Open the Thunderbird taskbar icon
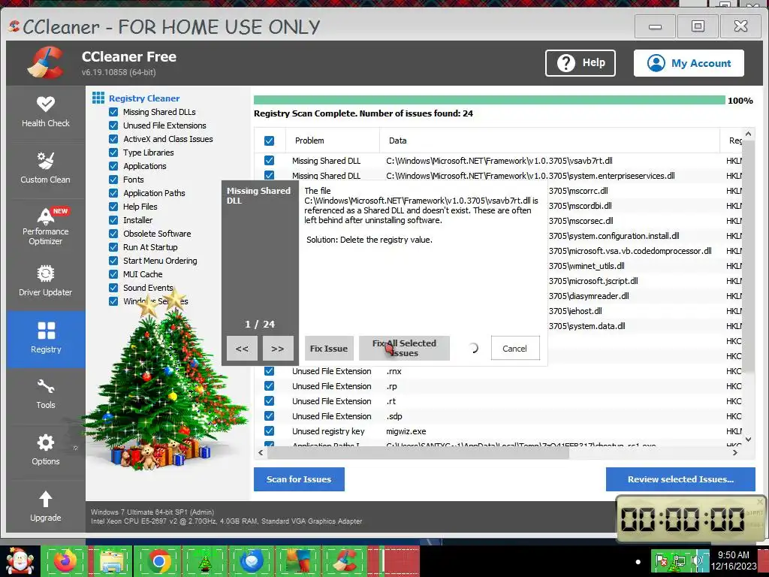The image size is (769, 577). pyautogui.click(x=252, y=560)
